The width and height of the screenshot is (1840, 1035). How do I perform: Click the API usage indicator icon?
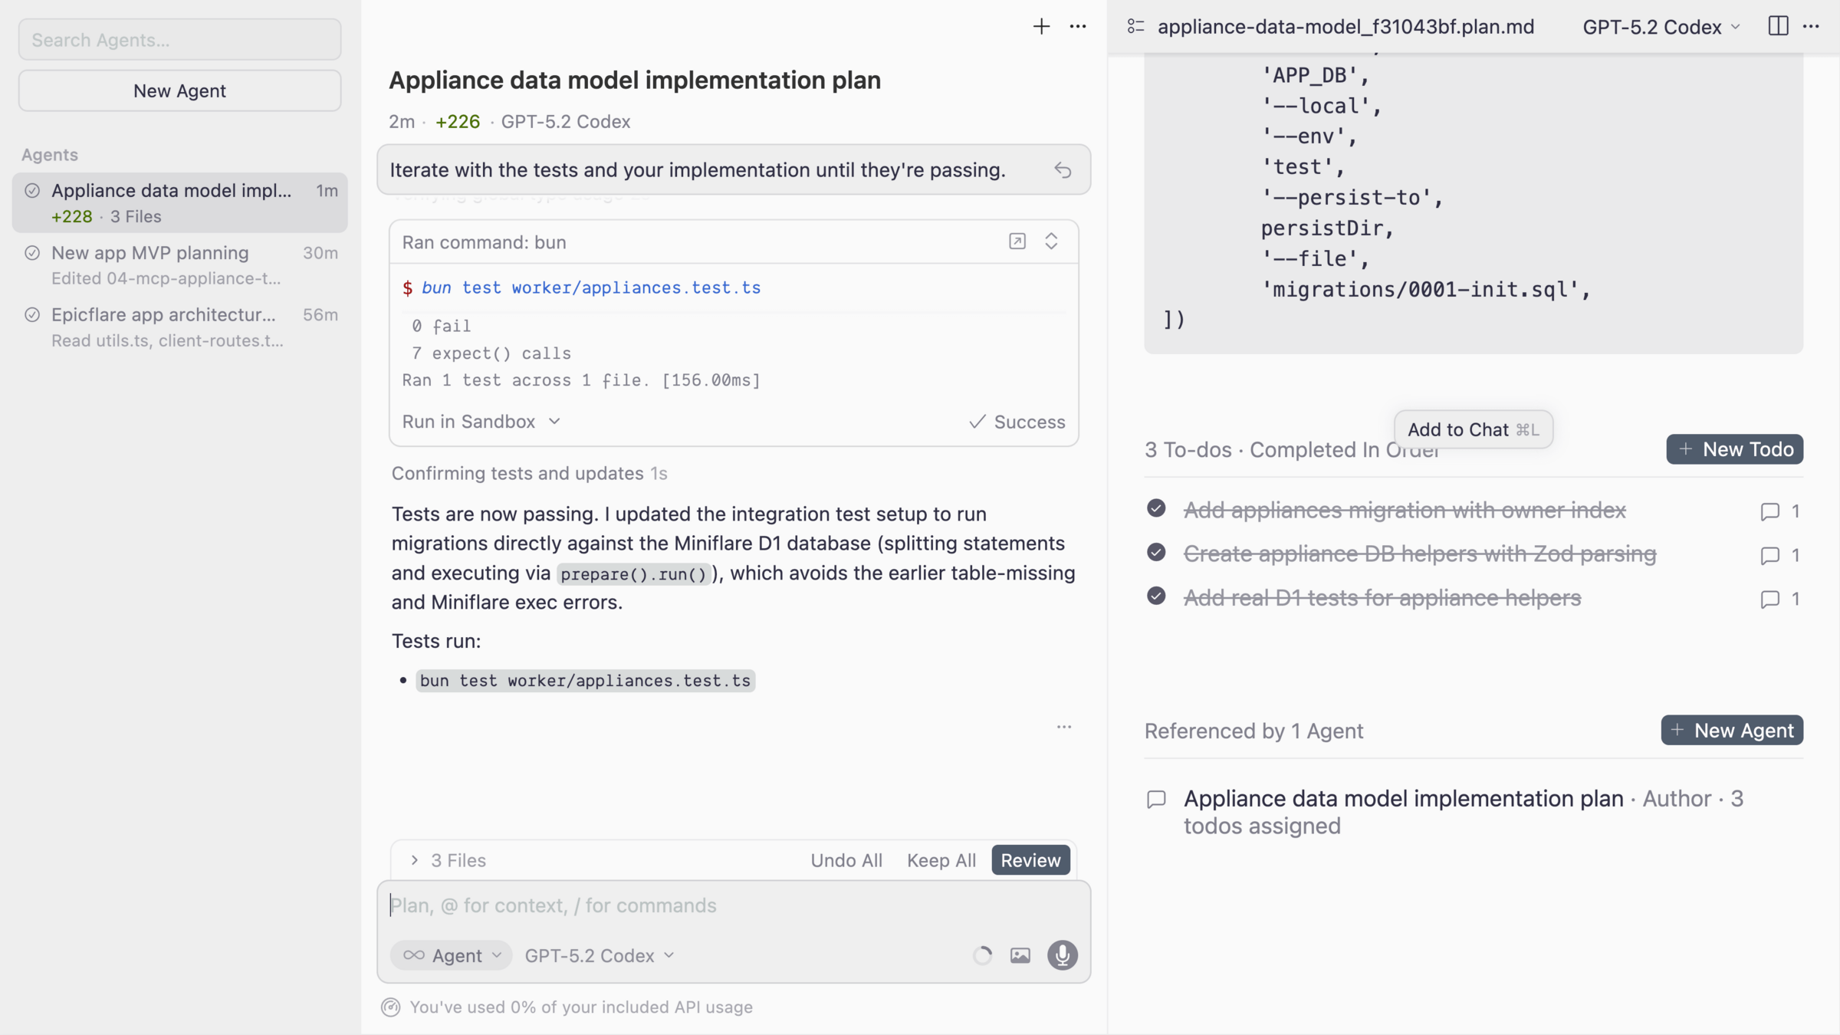(x=390, y=1007)
